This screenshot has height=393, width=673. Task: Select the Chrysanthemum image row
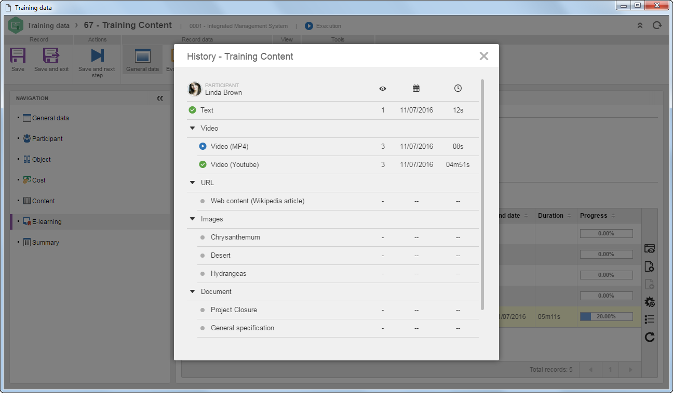(338, 237)
